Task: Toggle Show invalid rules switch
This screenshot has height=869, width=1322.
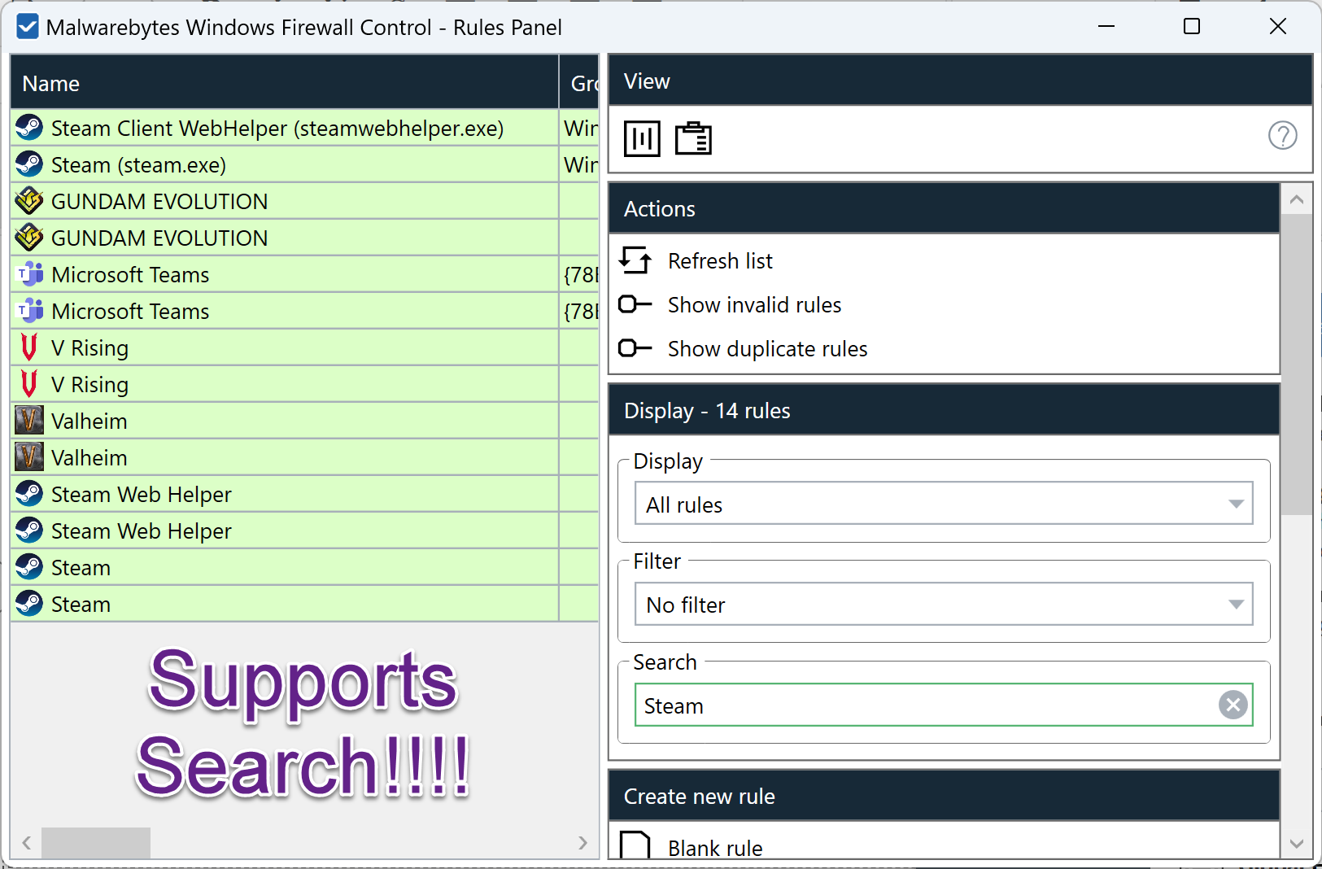Action: point(635,304)
